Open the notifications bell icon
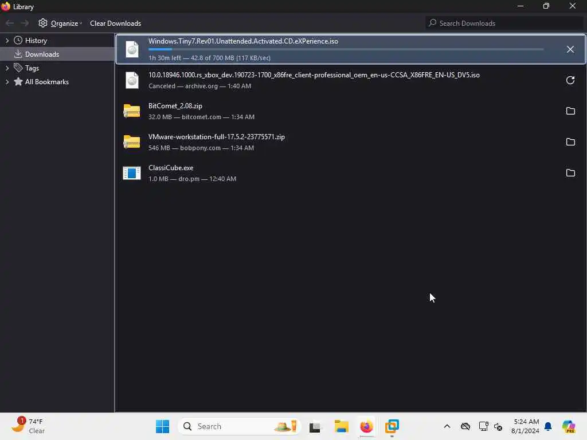This screenshot has width=587, height=440. tap(548, 426)
